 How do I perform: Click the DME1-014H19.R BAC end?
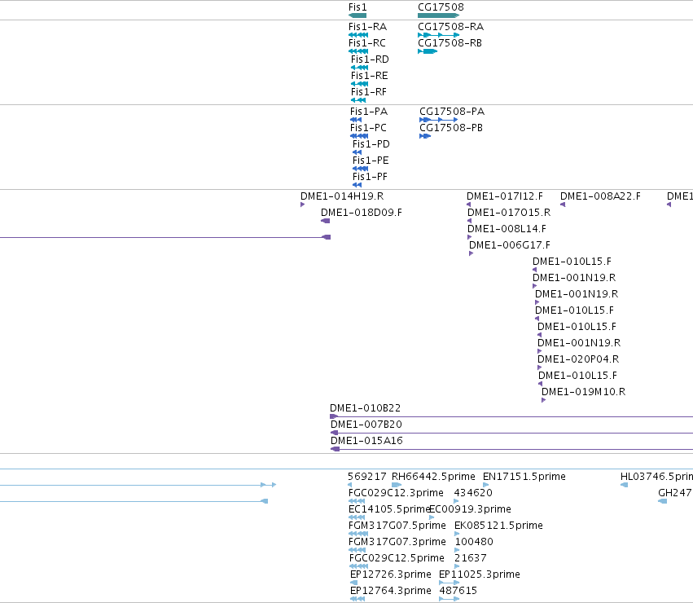pos(302,205)
